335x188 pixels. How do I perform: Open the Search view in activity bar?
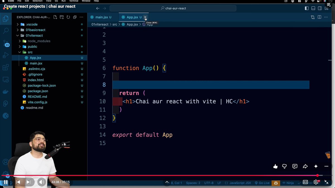click(6, 31)
